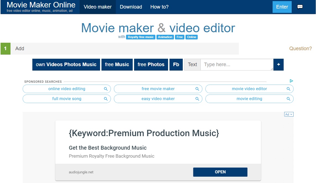Click the search icon for "movie editing"
316x183 pixels.
pos(288,99)
